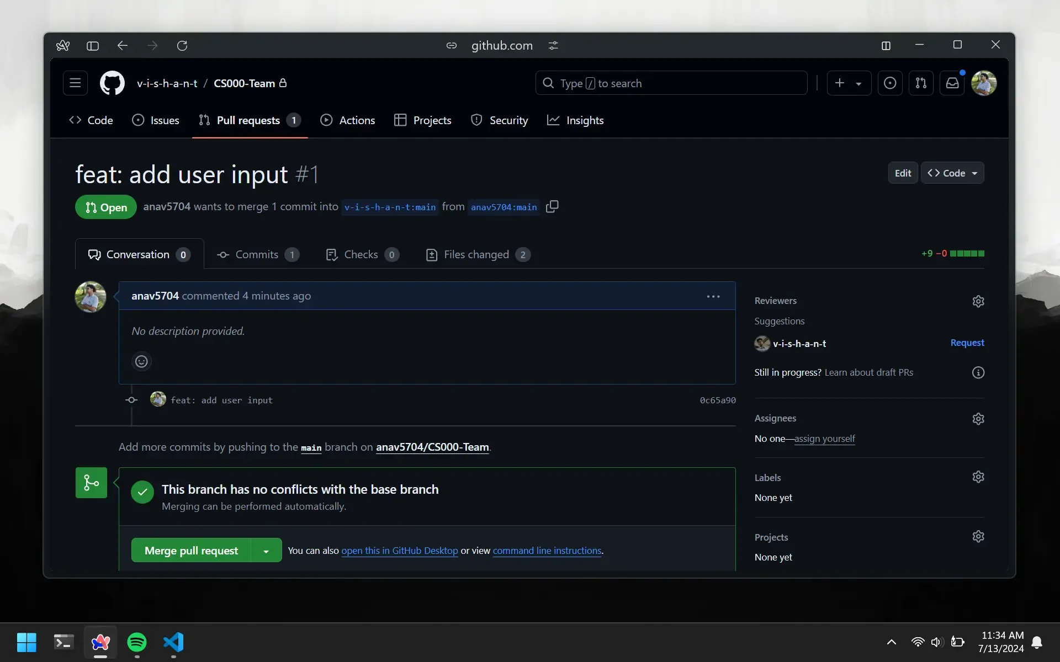Open the GitHub hamburger navigation menu

coord(75,83)
